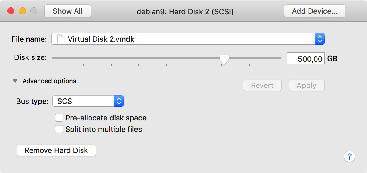The width and height of the screenshot is (367, 173).
Task: Click the Advanced options label
Action: [x=49, y=81]
